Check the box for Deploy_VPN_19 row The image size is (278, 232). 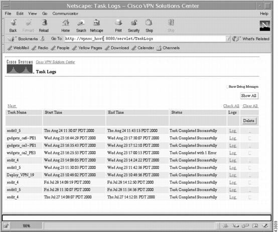[x=250, y=175]
